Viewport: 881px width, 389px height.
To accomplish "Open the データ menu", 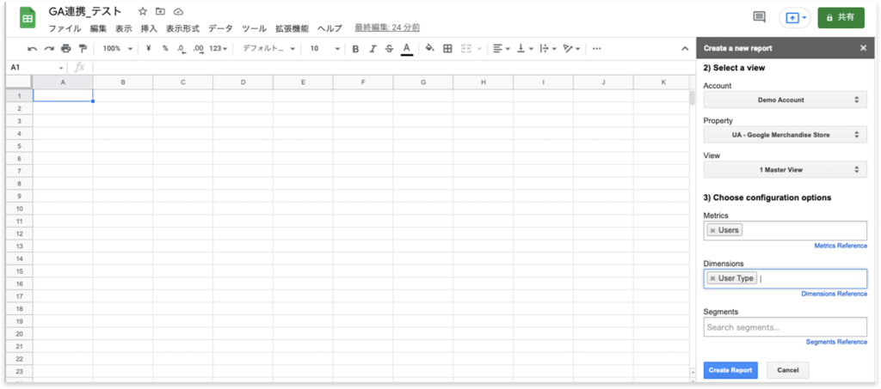I will click(220, 28).
